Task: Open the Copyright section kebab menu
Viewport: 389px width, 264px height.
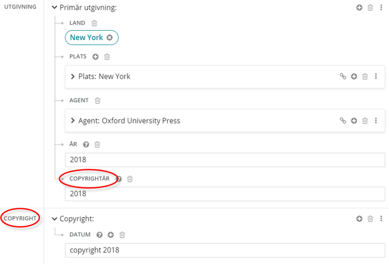Action: (x=381, y=219)
